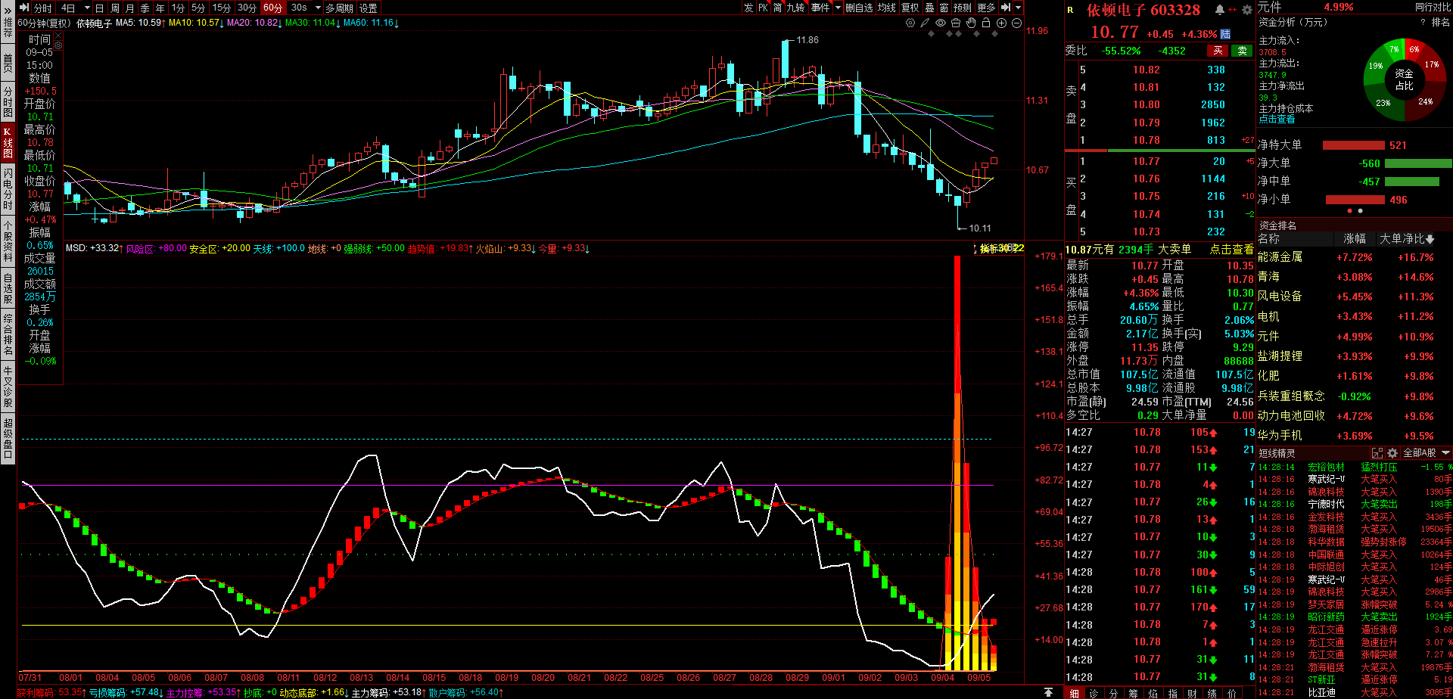Select 诊 diagnosis tab at bottom

(1094, 693)
